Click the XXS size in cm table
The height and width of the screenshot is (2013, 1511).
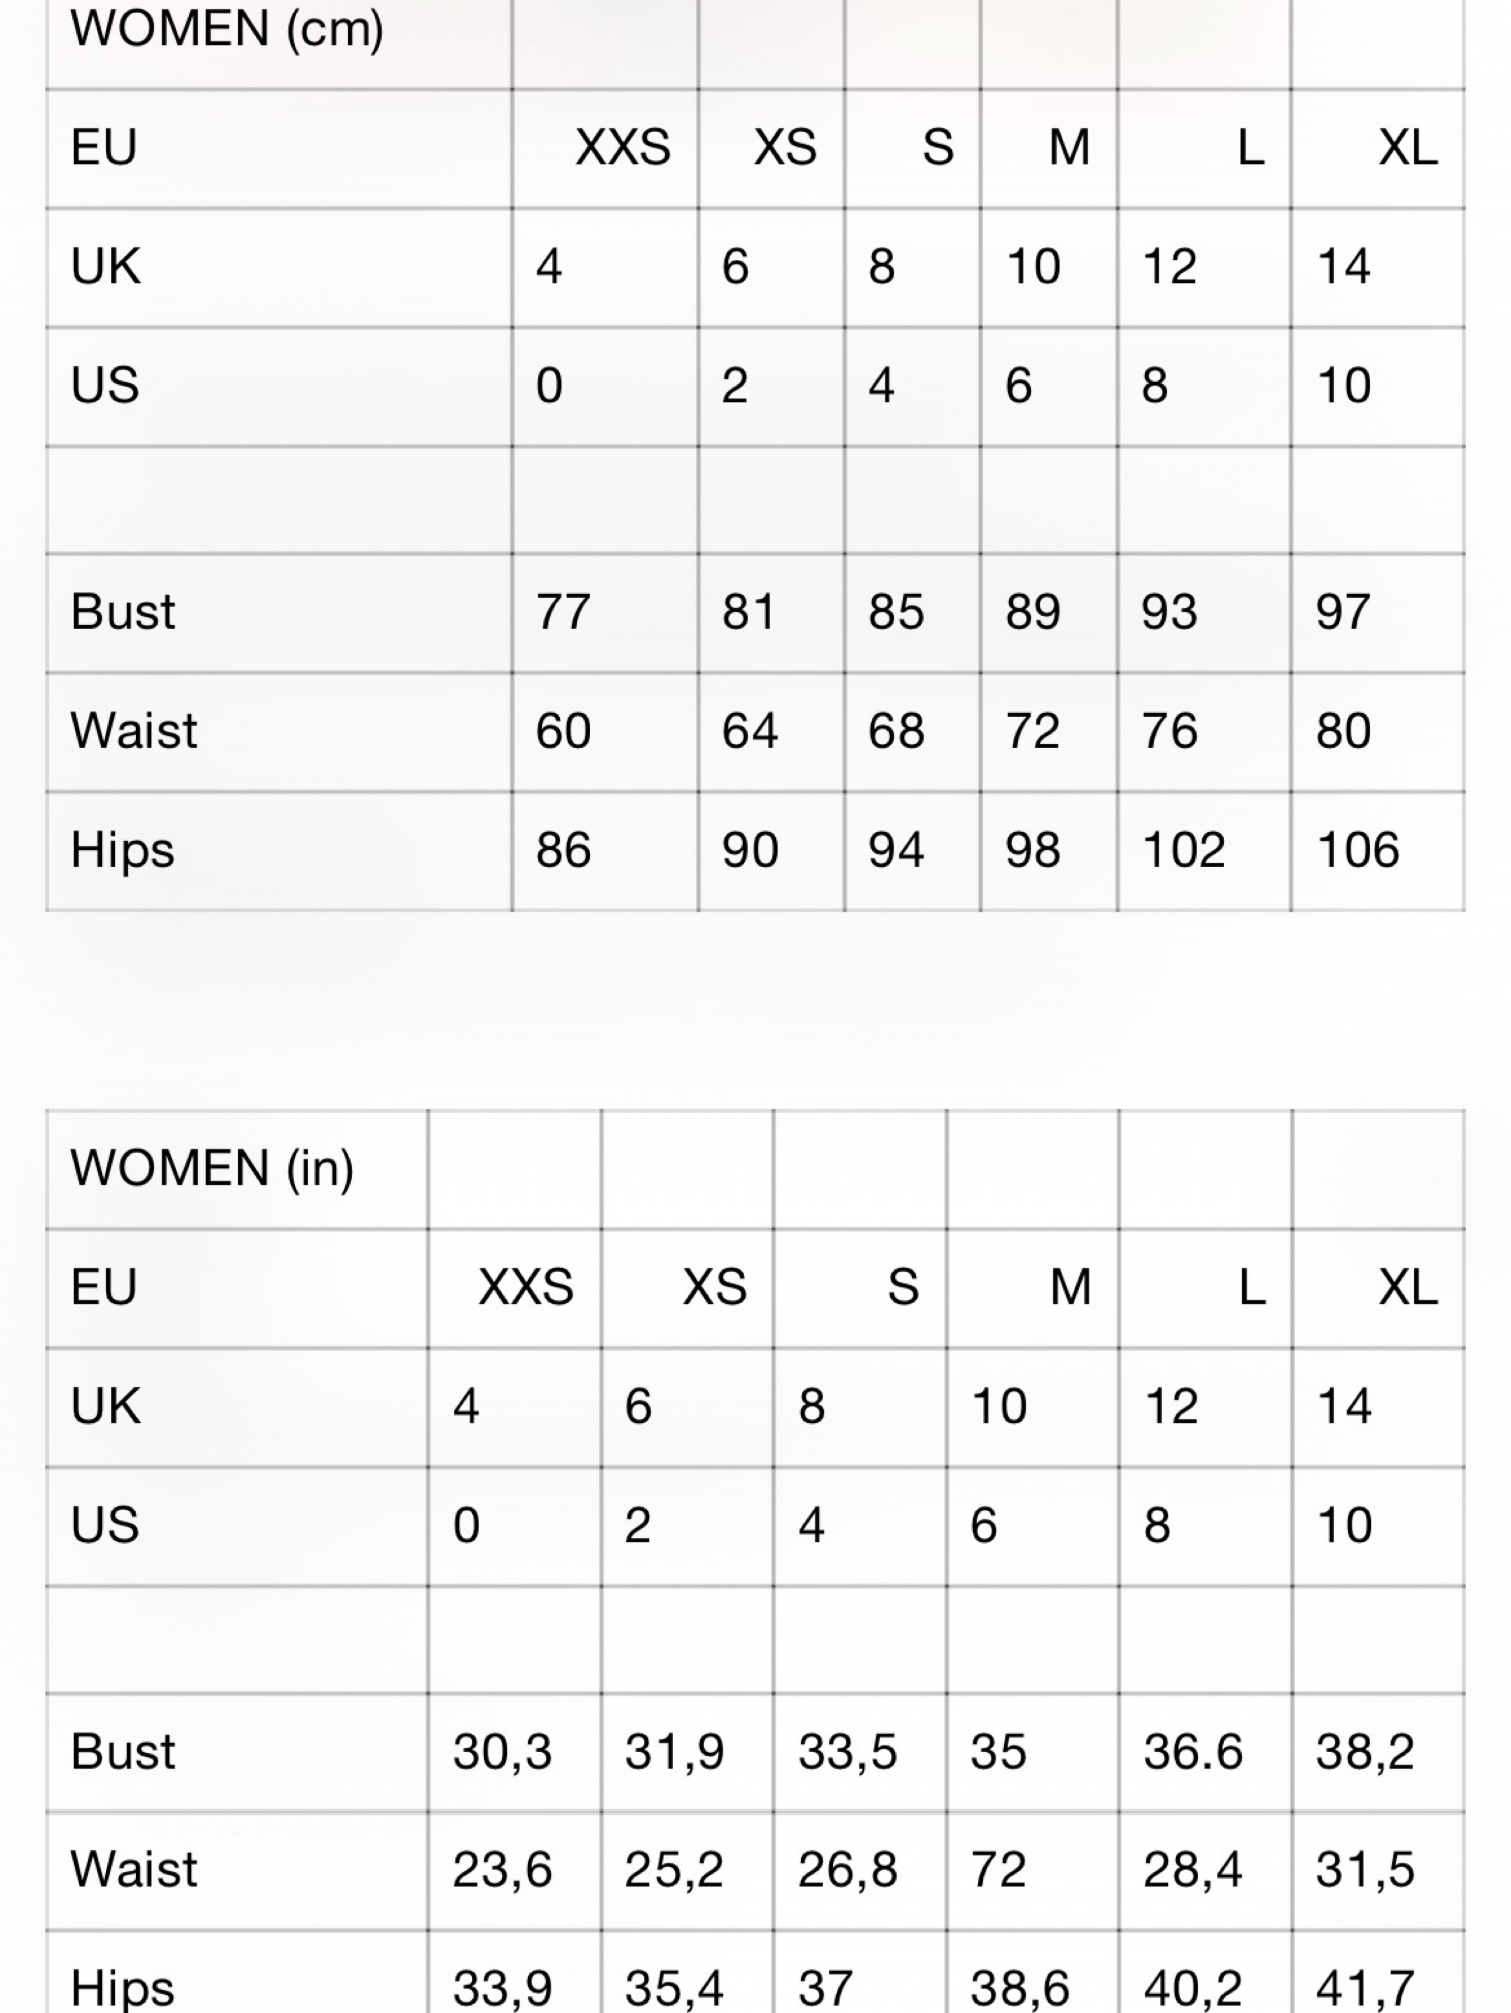coord(623,148)
